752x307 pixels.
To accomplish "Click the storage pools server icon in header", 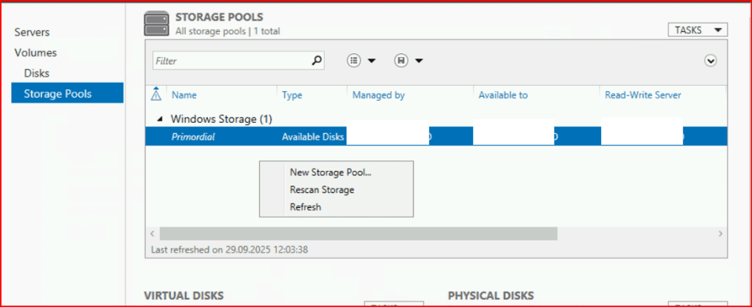I will coord(156,24).
